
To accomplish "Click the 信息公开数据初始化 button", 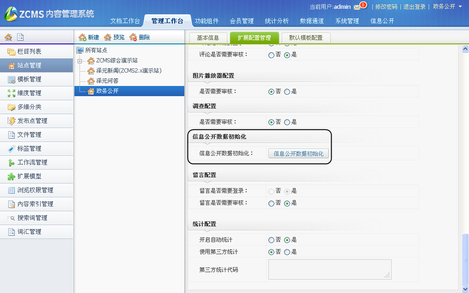I will (299, 153).
